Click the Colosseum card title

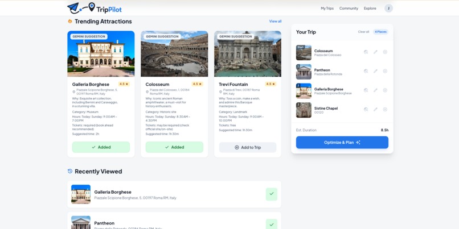click(158, 85)
